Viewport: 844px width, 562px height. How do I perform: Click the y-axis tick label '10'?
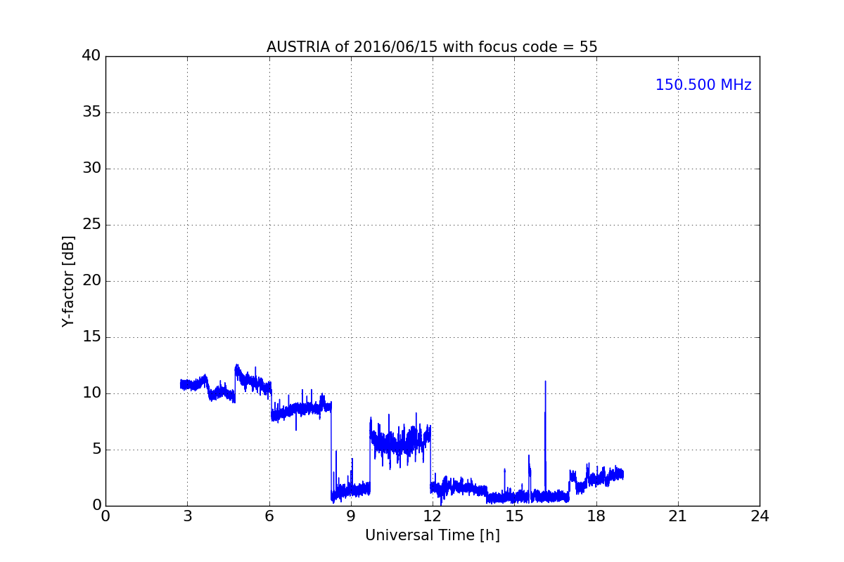click(x=91, y=393)
